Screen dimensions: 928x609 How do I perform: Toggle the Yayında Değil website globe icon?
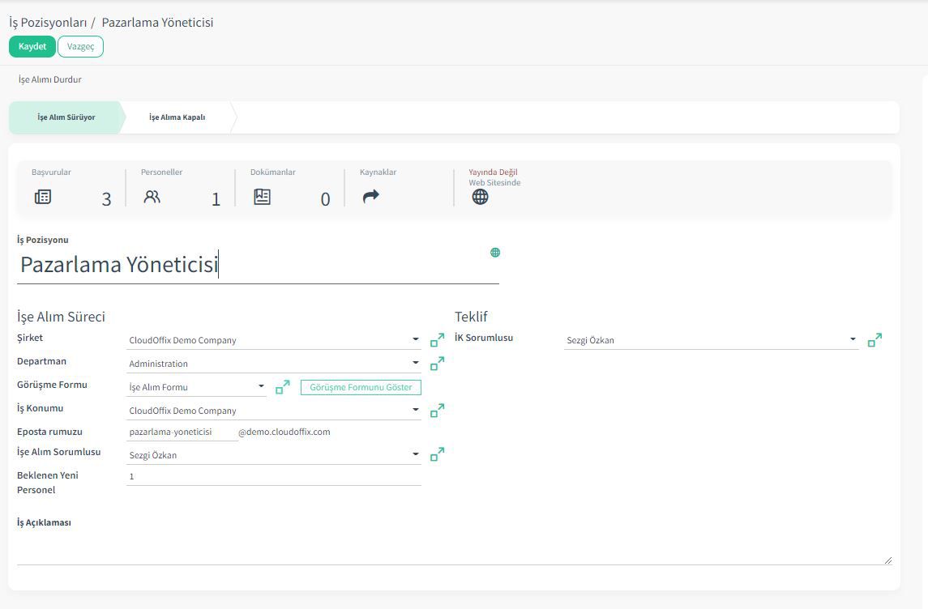[480, 197]
